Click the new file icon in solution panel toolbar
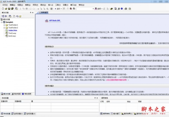The width and height of the screenshot is (169, 117). (14, 16)
